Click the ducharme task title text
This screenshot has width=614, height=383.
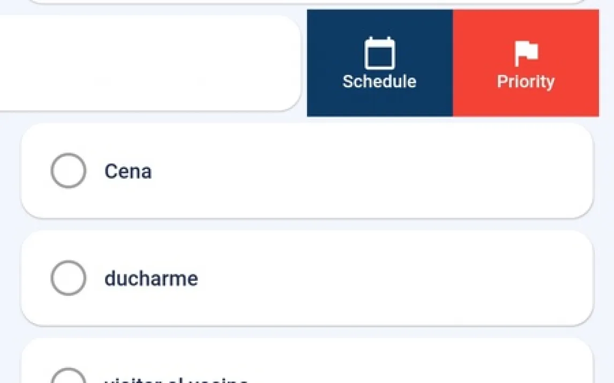pyautogui.click(x=151, y=278)
